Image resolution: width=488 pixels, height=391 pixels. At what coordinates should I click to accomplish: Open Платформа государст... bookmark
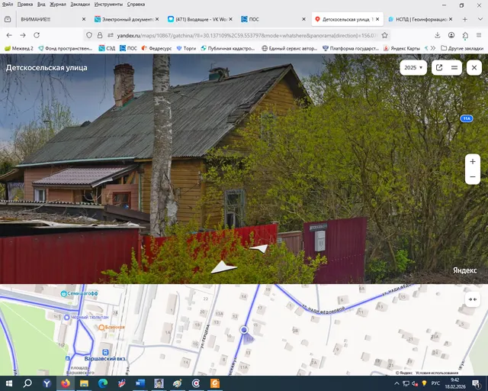(351, 48)
